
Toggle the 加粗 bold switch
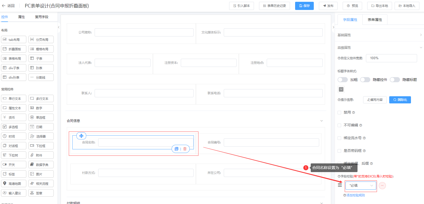[x=343, y=80]
